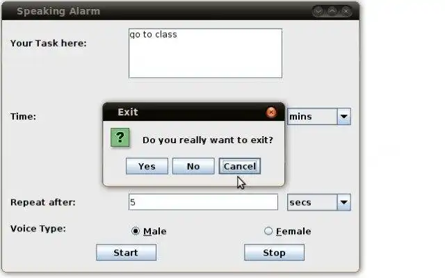Open the mins dropdown arrow
445x278 pixels.
(344, 117)
